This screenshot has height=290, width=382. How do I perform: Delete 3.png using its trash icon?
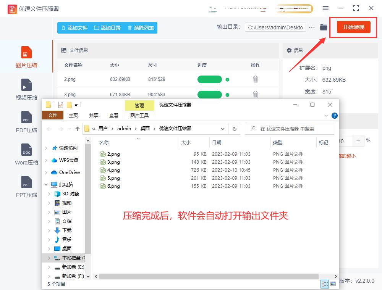(x=255, y=94)
